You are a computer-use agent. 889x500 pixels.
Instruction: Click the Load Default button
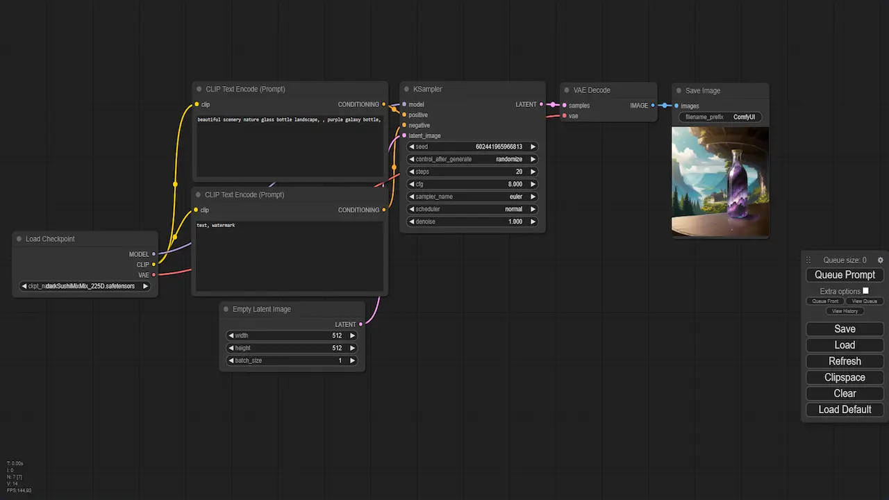[845, 409]
